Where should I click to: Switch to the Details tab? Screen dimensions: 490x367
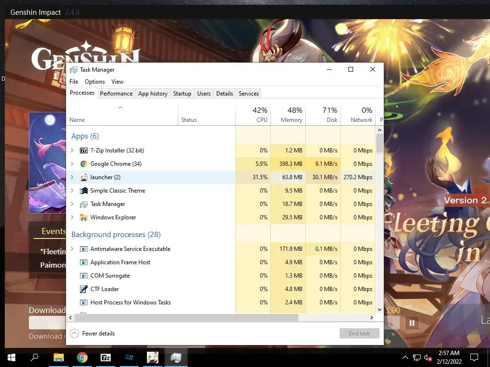click(x=225, y=94)
